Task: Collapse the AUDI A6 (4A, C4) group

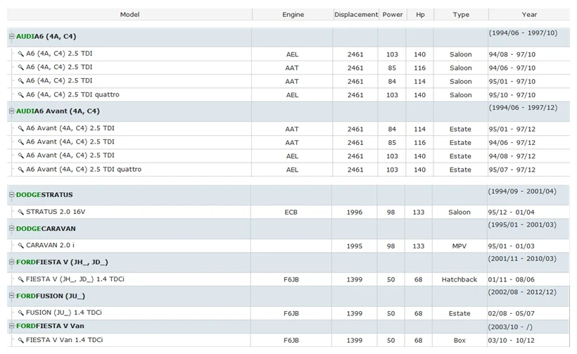Action: 11,36
